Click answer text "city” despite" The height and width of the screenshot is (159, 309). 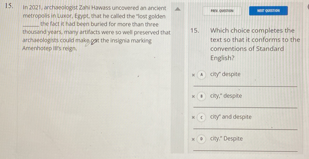[225, 74]
